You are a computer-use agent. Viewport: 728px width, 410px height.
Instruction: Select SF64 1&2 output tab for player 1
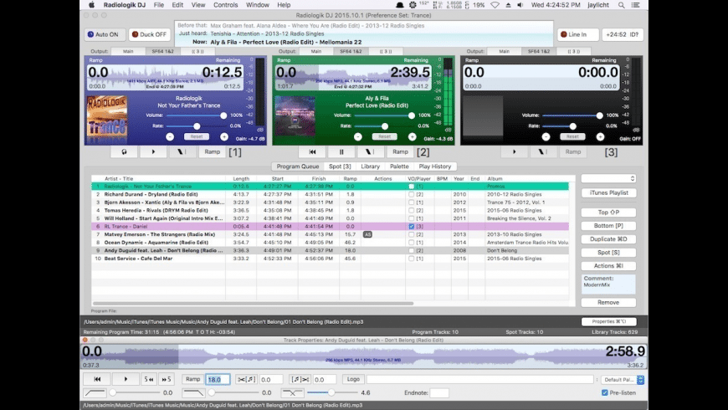(162, 52)
